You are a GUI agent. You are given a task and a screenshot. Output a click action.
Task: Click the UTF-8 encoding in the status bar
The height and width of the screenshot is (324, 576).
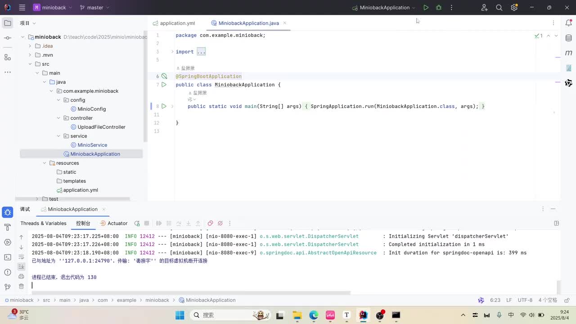click(525, 300)
